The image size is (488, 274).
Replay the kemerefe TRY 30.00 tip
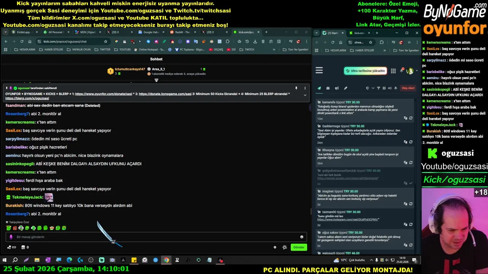(x=411, y=118)
